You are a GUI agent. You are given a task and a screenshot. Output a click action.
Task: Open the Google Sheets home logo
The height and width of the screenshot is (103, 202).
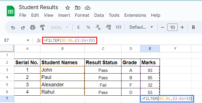11,11
